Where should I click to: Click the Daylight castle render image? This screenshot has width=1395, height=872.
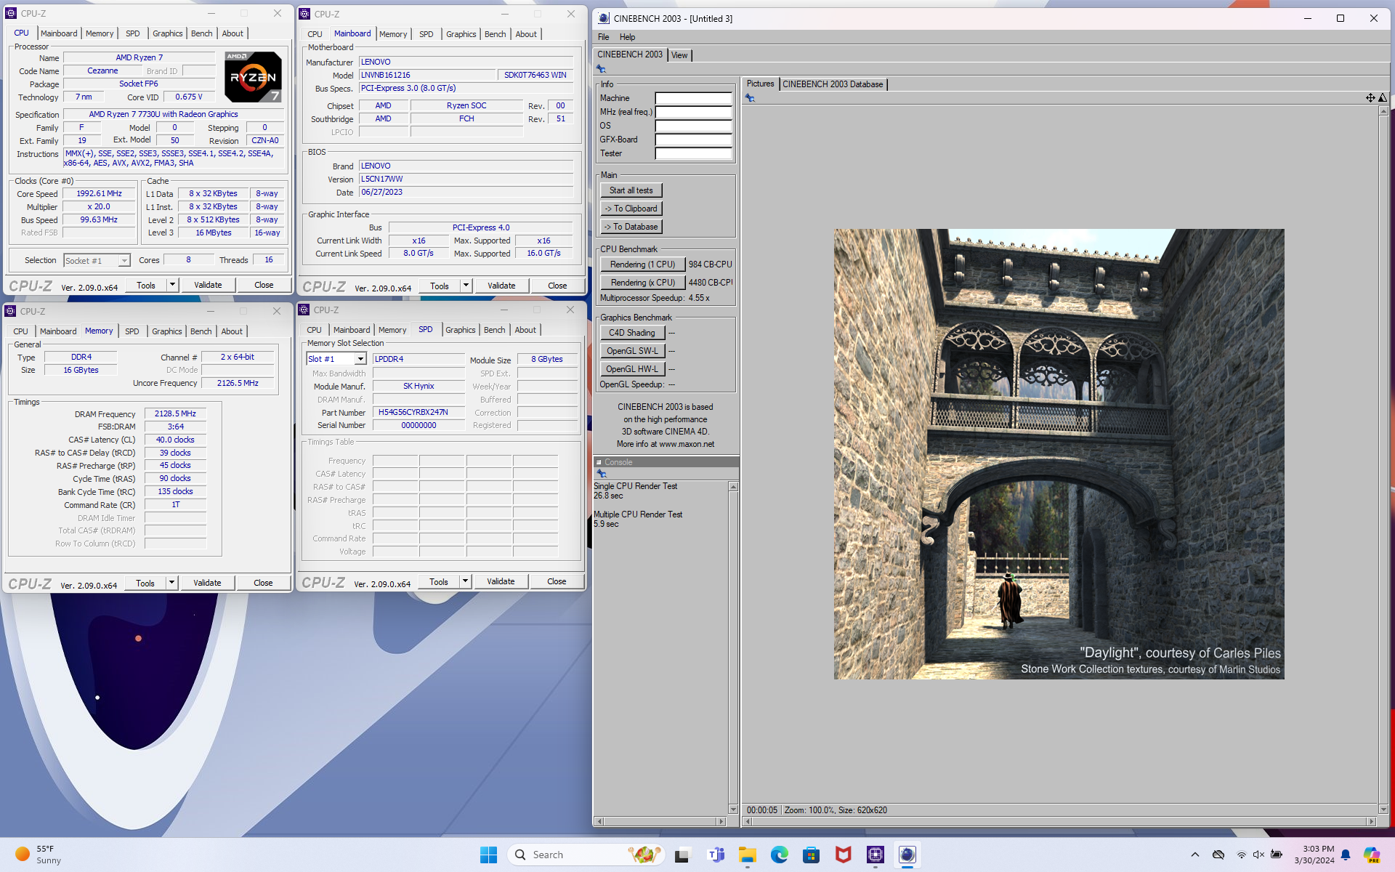[x=1059, y=454]
